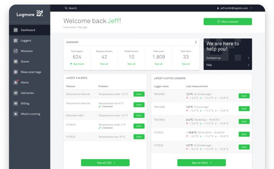This screenshot has width=274, height=169.
Task: Go to Loggers menu item
Action: (x=30, y=40)
